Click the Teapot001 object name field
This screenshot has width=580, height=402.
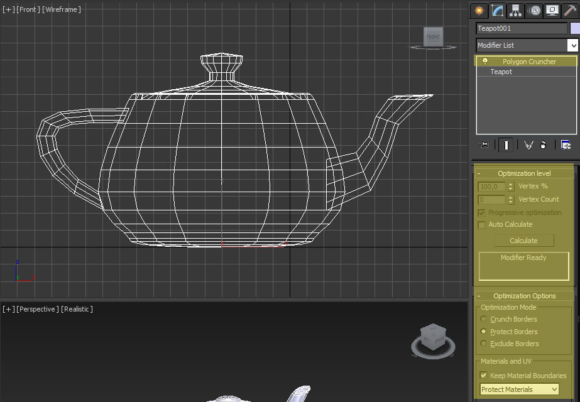(x=522, y=28)
